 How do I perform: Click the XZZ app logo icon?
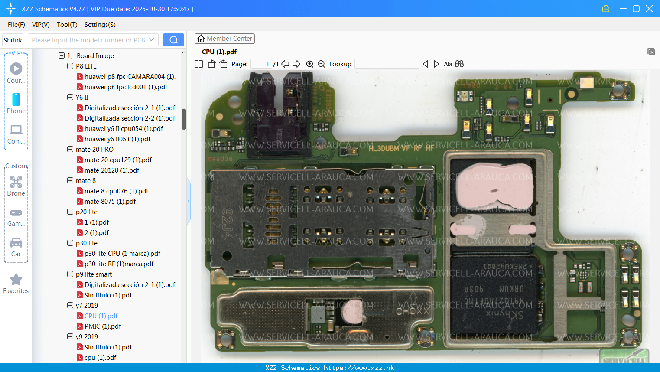[x=11, y=9]
